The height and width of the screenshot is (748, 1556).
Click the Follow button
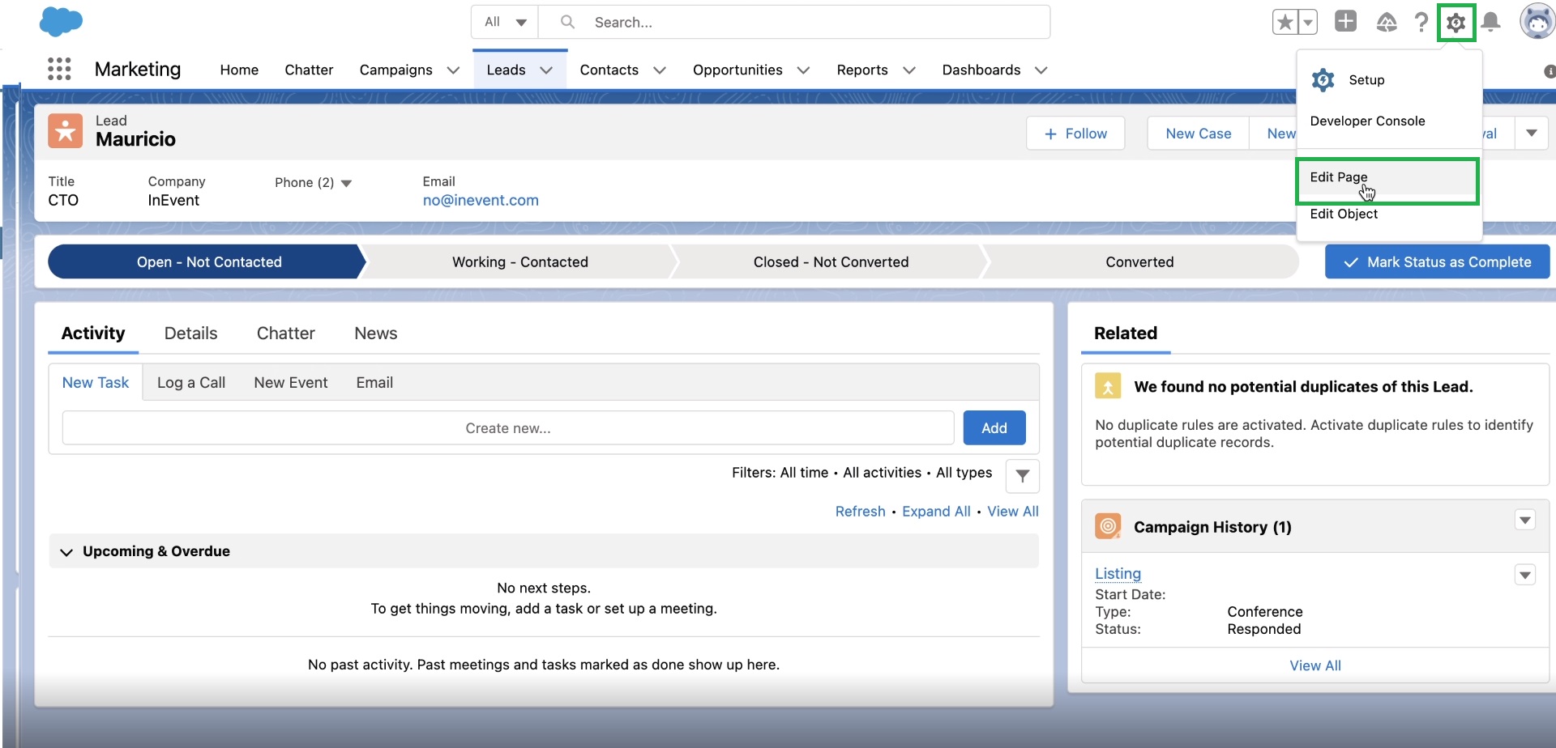[x=1075, y=134]
